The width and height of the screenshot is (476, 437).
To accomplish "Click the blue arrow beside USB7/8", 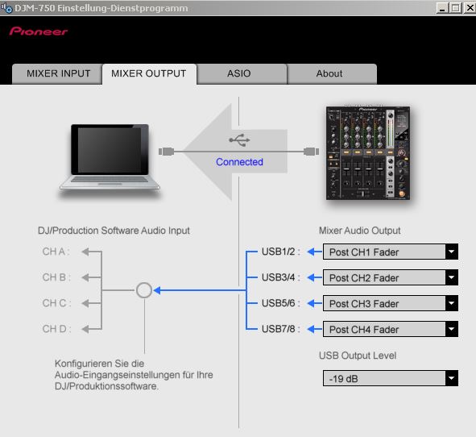I will click(314, 329).
